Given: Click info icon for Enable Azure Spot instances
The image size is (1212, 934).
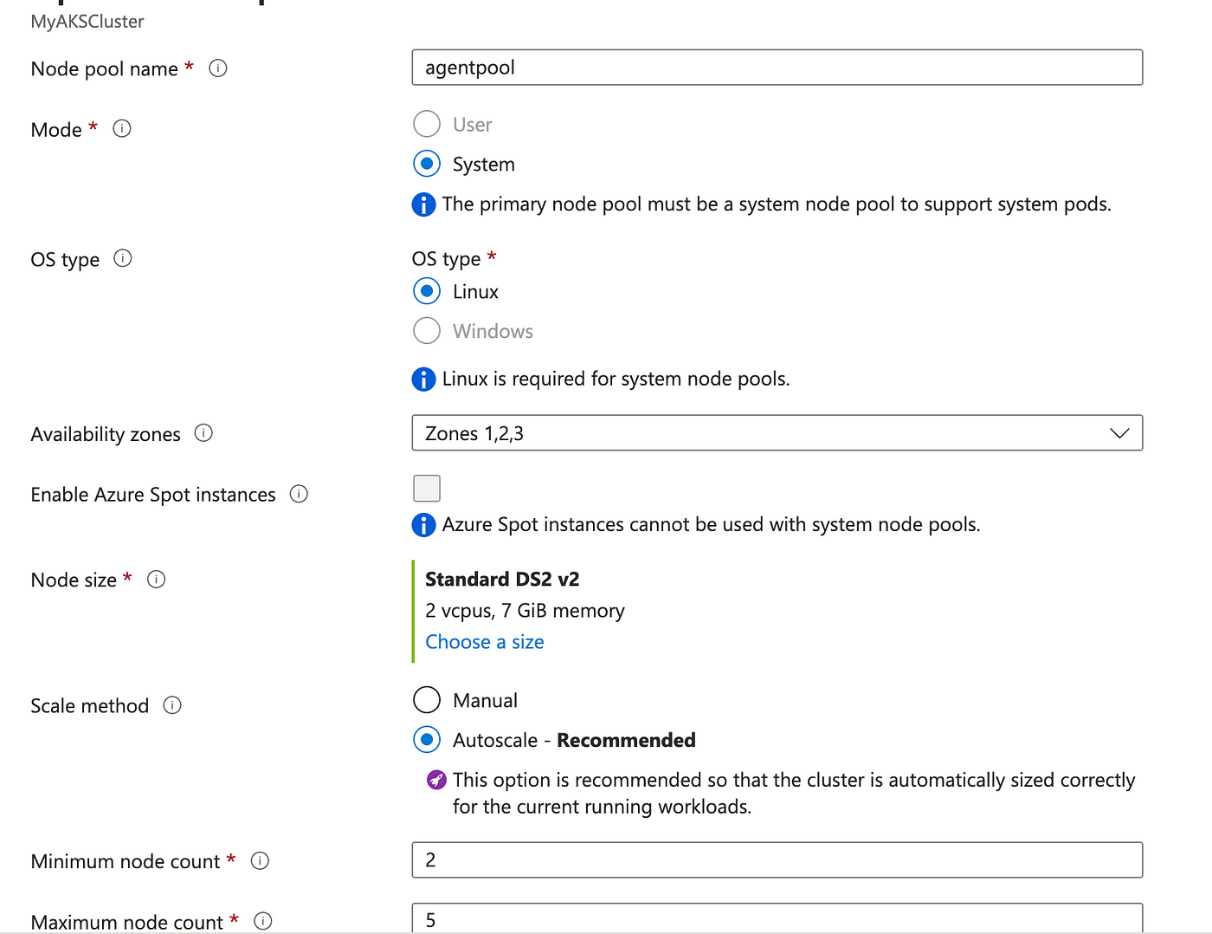Looking at the screenshot, I should click(299, 494).
